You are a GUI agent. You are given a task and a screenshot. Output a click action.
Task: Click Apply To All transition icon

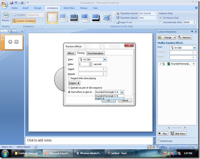[x=118, y=22]
